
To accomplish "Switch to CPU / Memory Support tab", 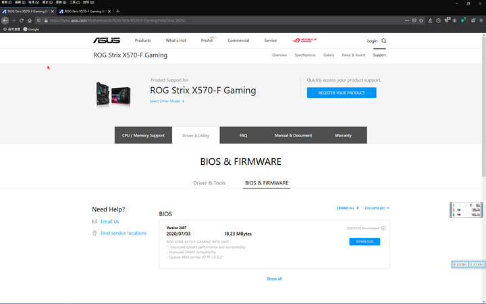I will [x=143, y=135].
